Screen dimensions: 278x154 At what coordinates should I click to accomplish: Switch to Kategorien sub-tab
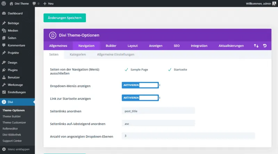pyautogui.click(x=77, y=55)
